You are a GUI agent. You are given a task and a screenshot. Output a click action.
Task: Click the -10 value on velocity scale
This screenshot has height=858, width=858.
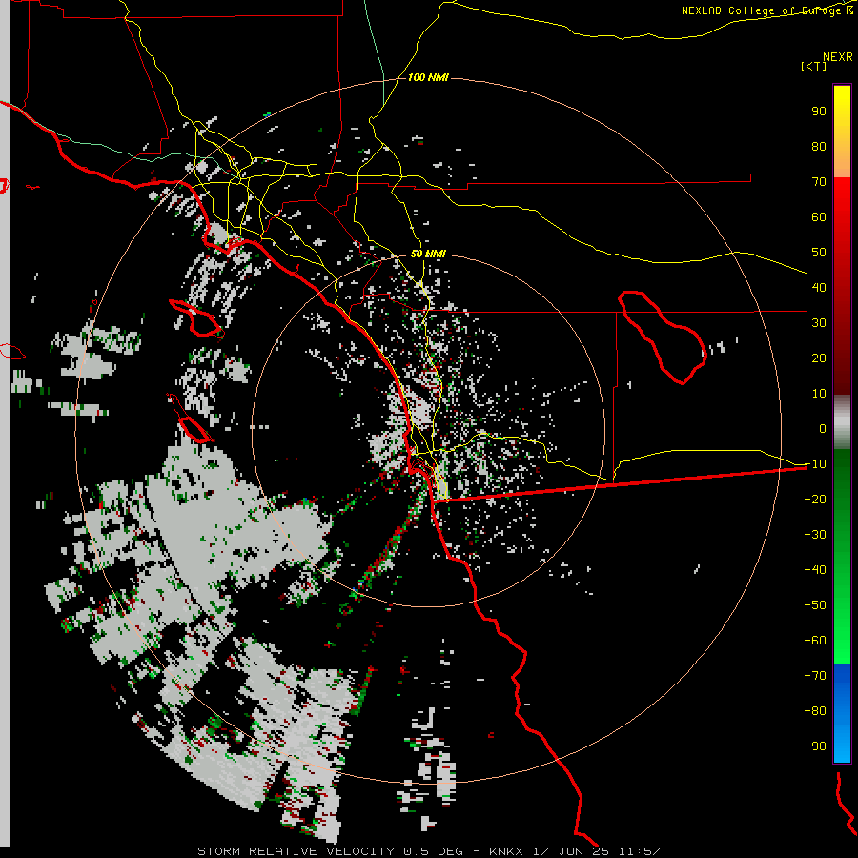point(815,464)
